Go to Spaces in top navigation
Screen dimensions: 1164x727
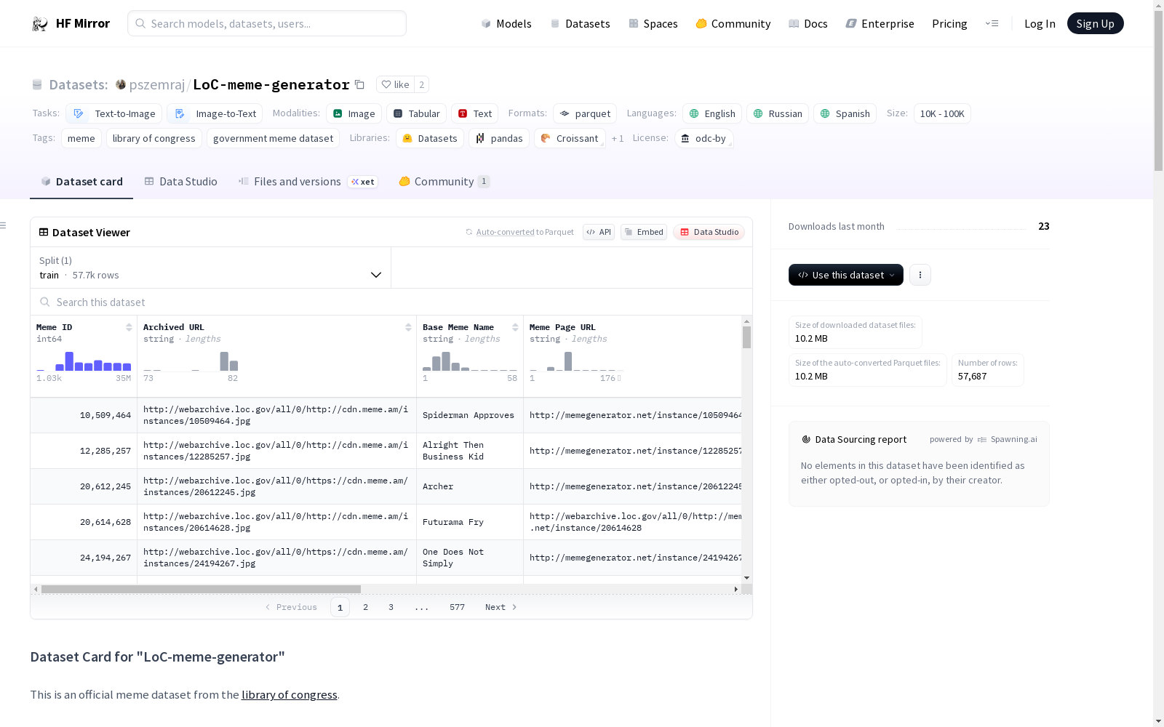[x=653, y=23]
